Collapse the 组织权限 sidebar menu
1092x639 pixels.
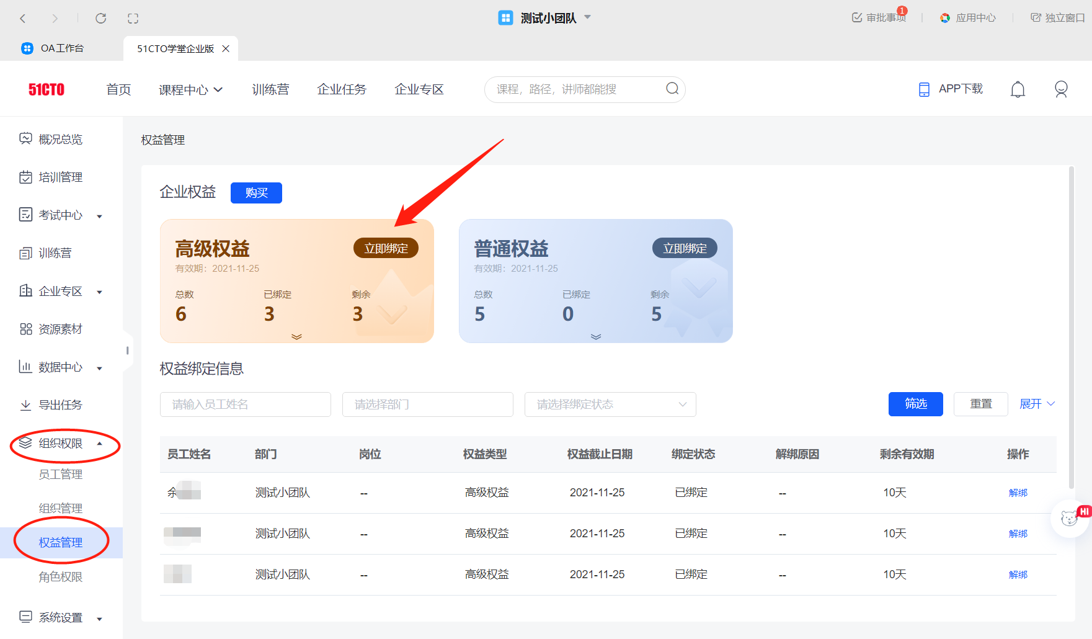[61, 443]
